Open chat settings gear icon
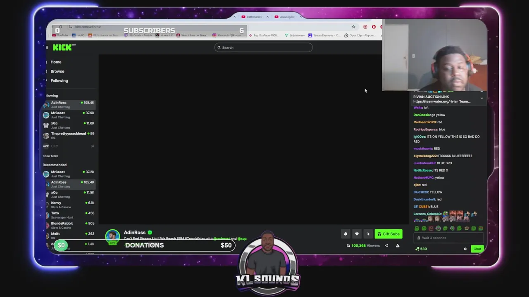The height and width of the screenshot is (297, 529). [465, 249]
